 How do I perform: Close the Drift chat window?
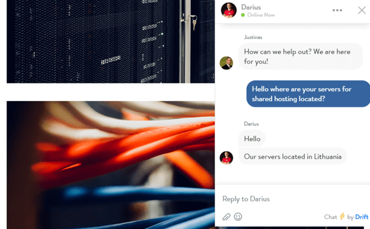pos(362,10)
